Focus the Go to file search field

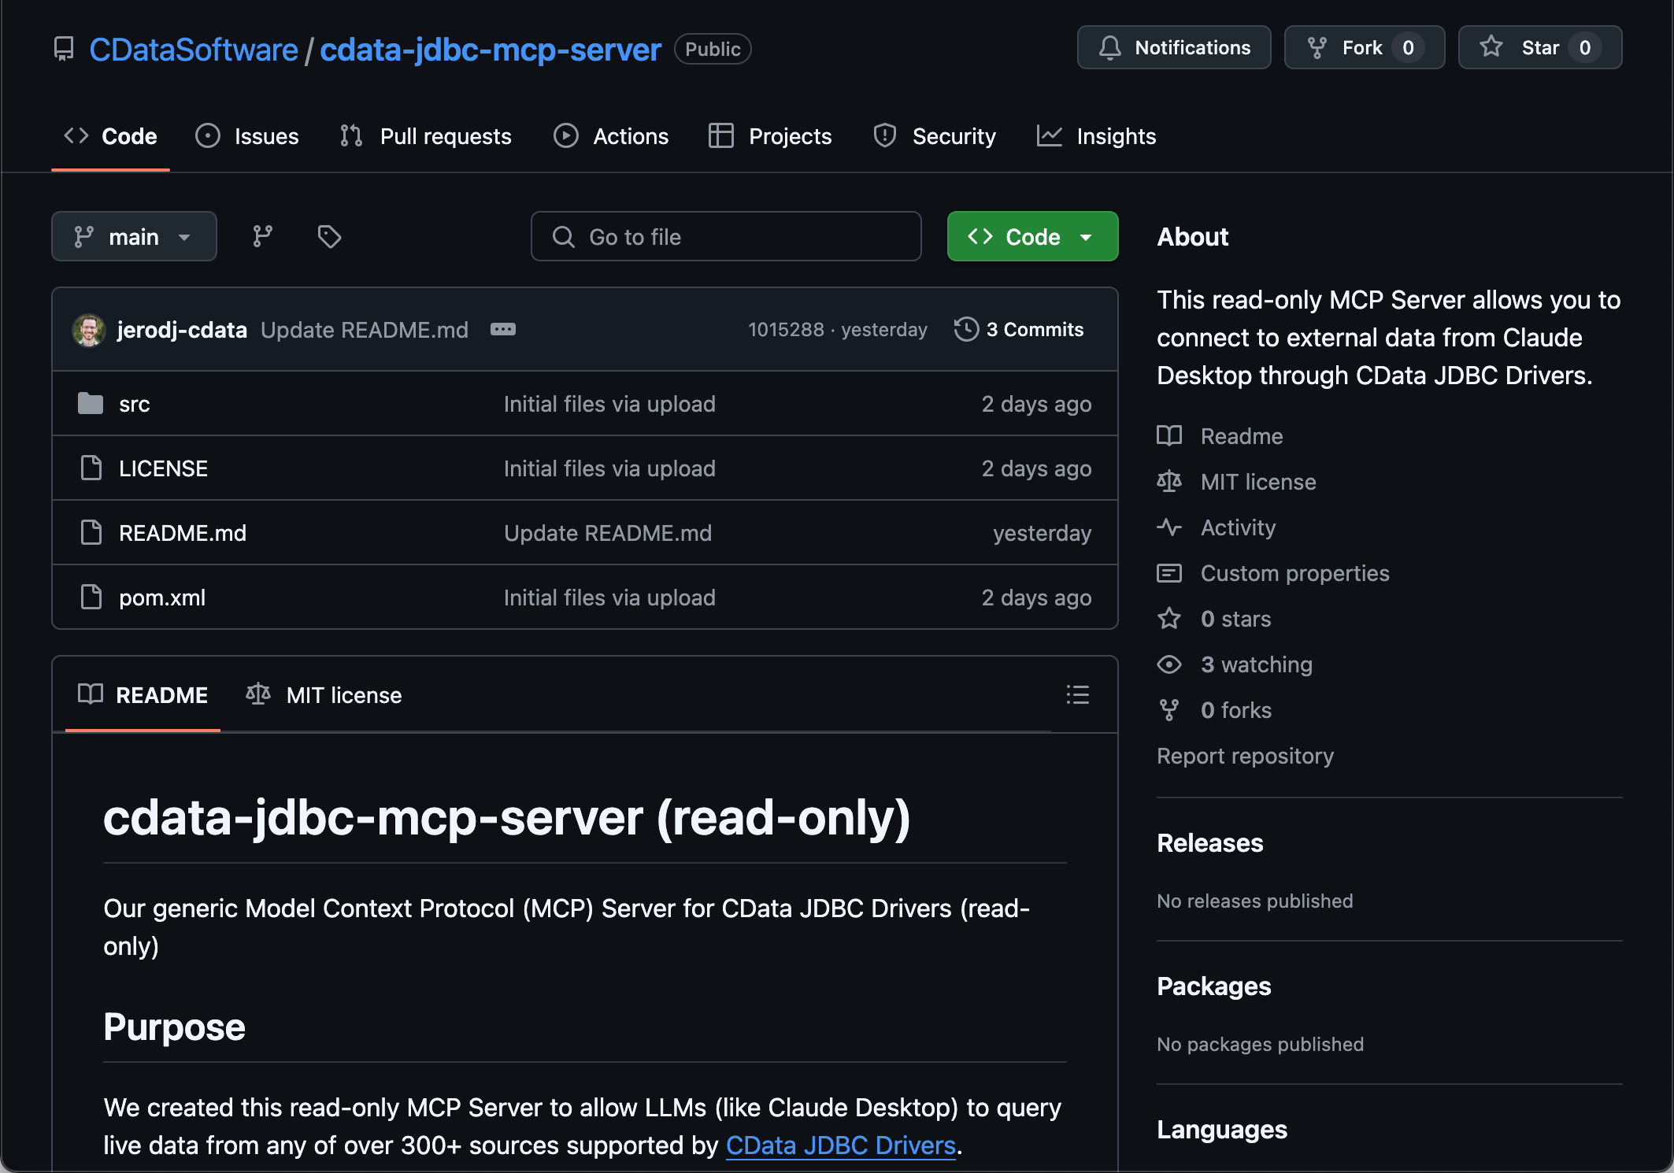[726, 236]
